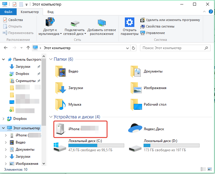Image resolution: width=215 pixels, height=174 pixels.
Task: Click the Сеть ribbon group label
Action: (x=77, y=40)
